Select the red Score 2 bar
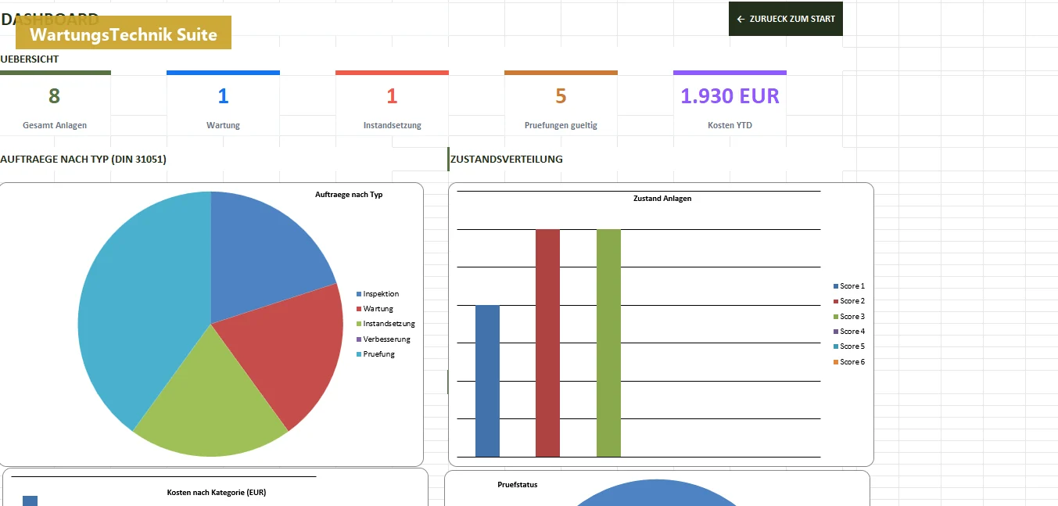Image resolution: width=1058 pixels, height=506 pixels. 547,343
